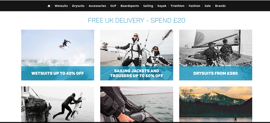Click Drysuits from £280 banner
Screen dimensions: 270x123
[x=216, y=73]
